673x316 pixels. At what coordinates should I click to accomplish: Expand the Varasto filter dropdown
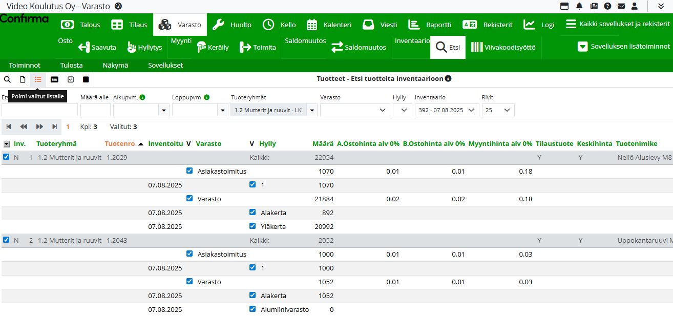click(354, 110)
